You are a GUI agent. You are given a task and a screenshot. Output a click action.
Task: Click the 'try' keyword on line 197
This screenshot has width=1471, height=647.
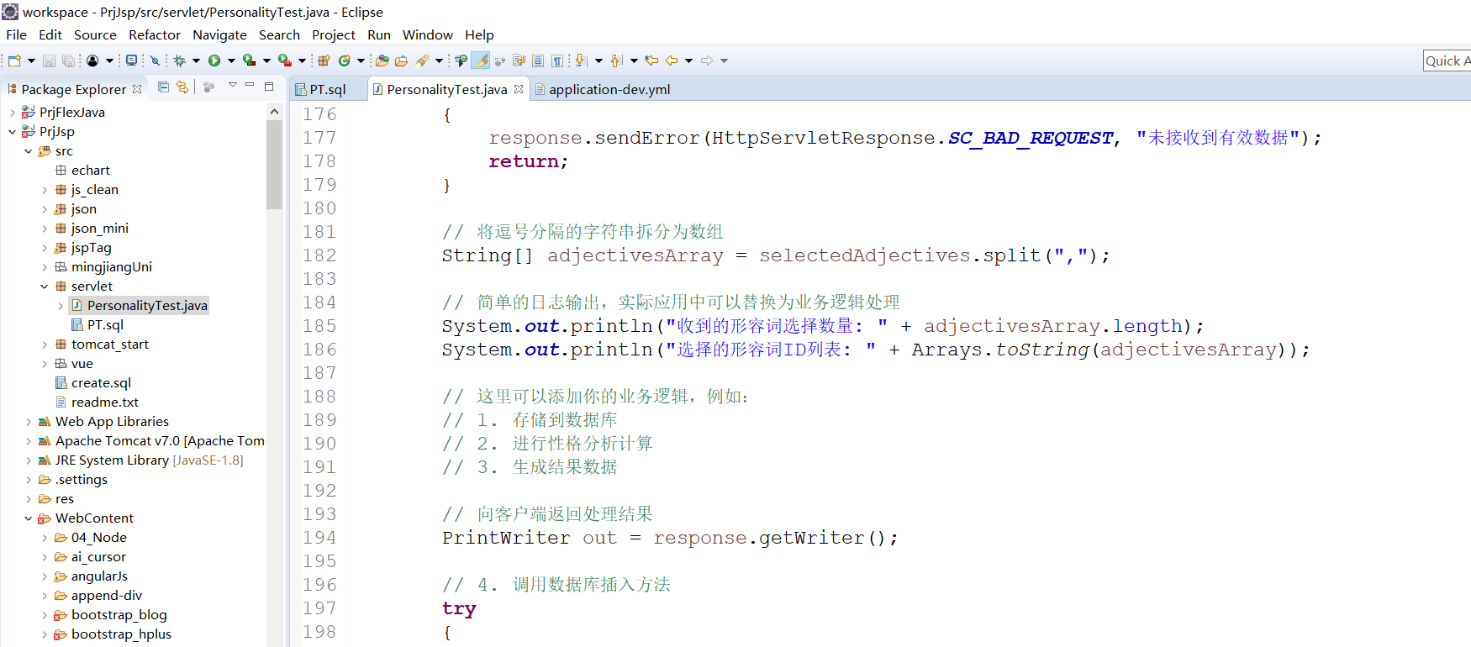point(459,608)
